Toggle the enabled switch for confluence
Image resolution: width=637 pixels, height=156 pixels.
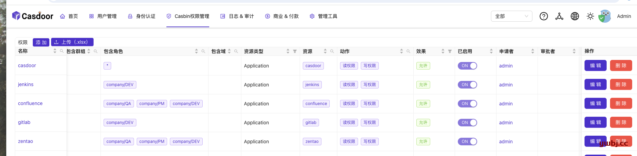coord(467,104)
